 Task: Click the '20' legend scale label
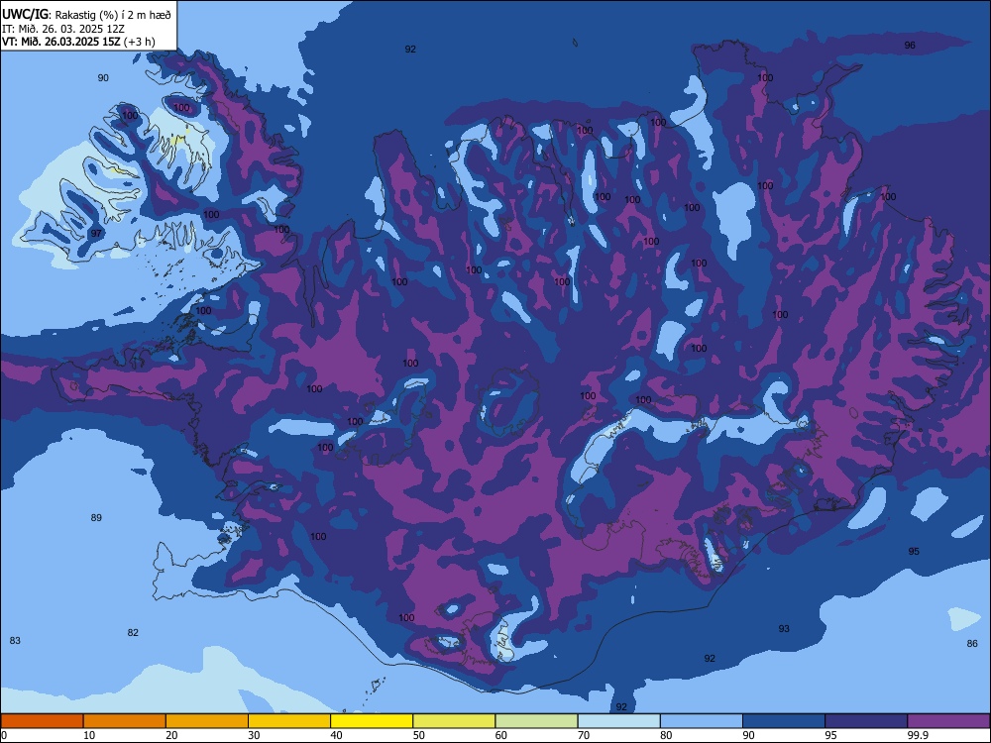tap(171, 735)
